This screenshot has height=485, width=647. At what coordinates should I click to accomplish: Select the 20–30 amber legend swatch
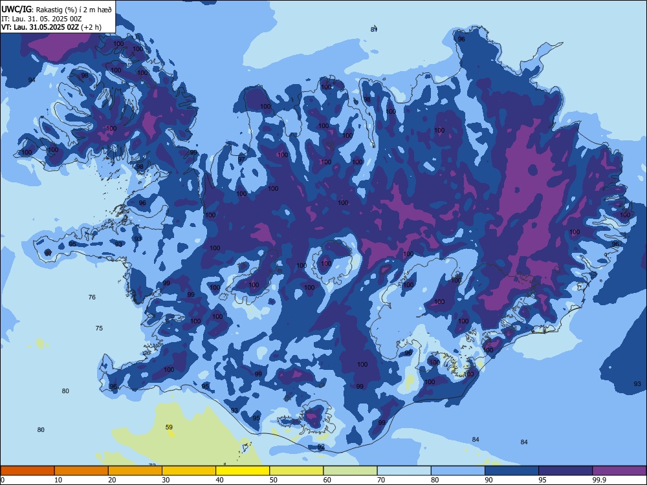pos(135,471)
